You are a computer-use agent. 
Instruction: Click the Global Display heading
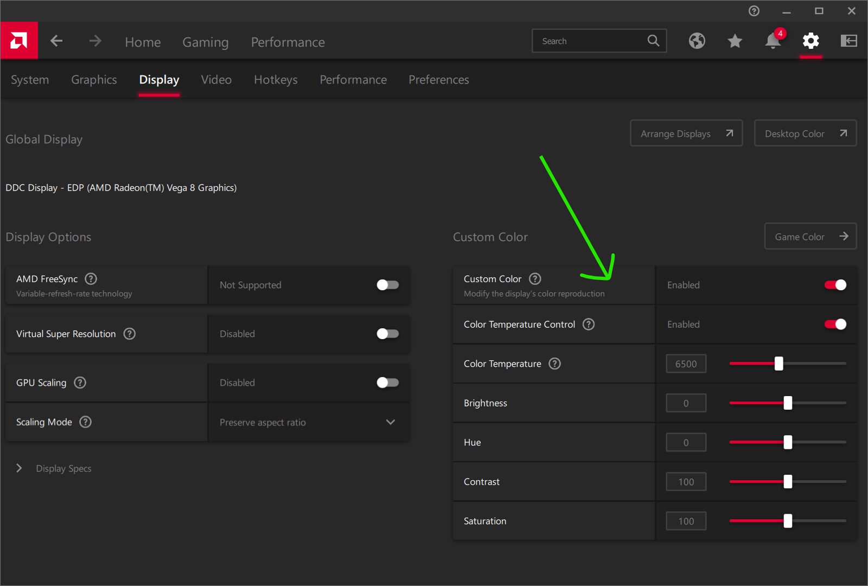tap(44, 139)
